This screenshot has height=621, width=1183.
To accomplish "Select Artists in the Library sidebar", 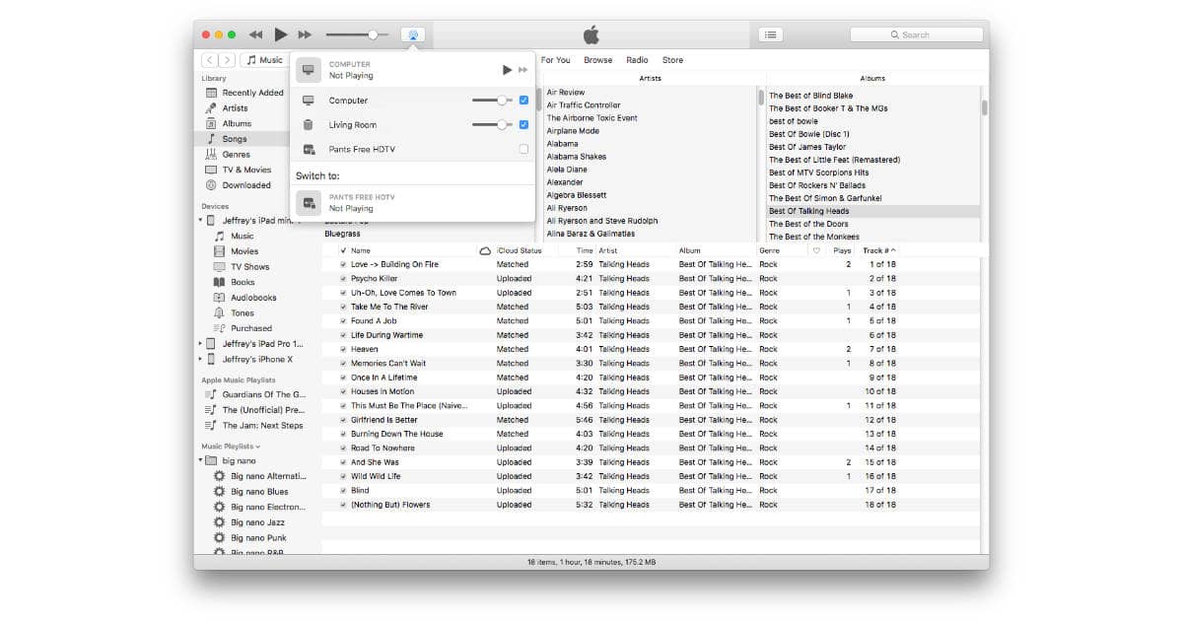I will tap(235, 108).
